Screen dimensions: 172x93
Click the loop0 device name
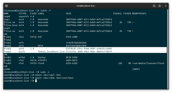tap(6, 16)
